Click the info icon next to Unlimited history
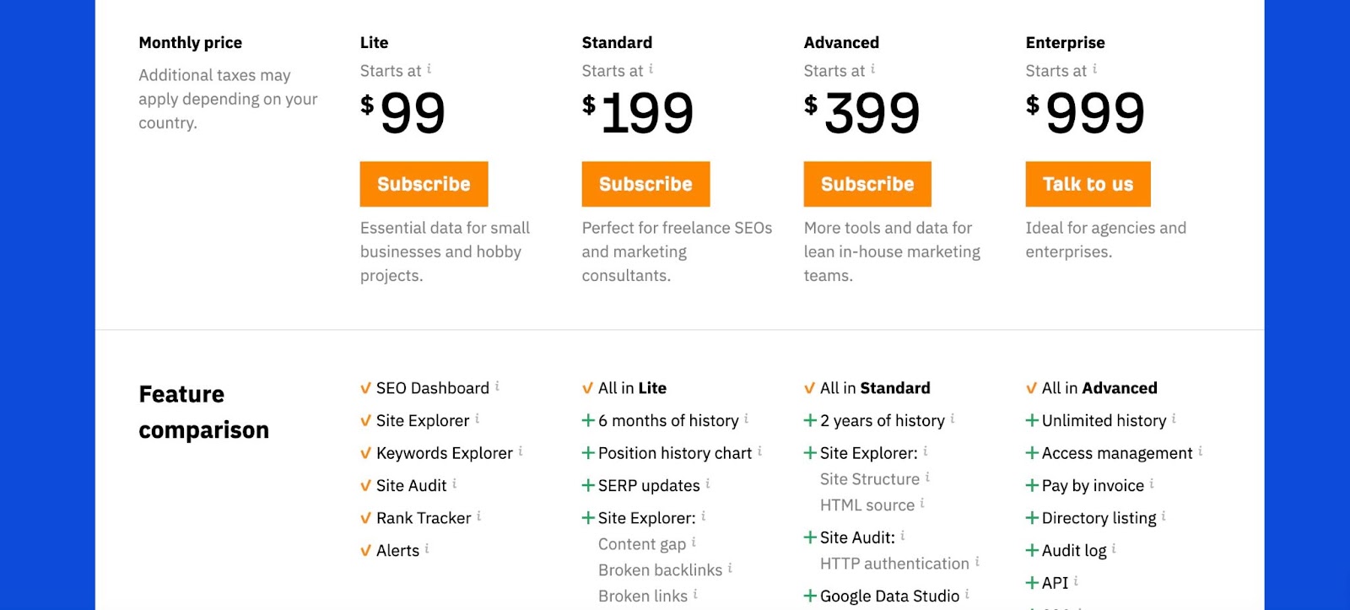Viewport: 1350px width, 610px height. point(1174,418)
